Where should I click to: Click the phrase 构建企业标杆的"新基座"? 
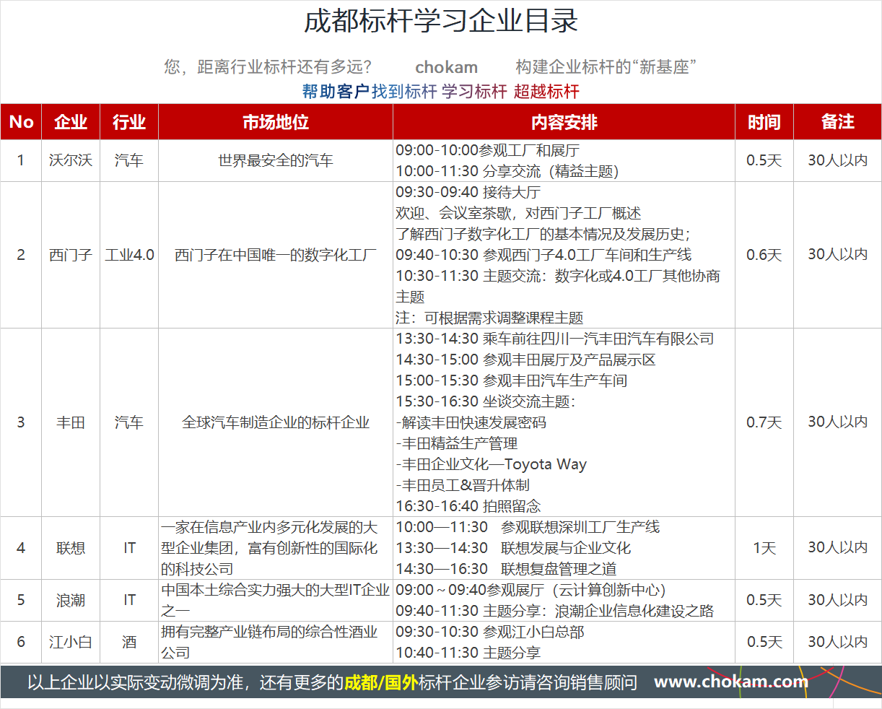coord(606,67)
